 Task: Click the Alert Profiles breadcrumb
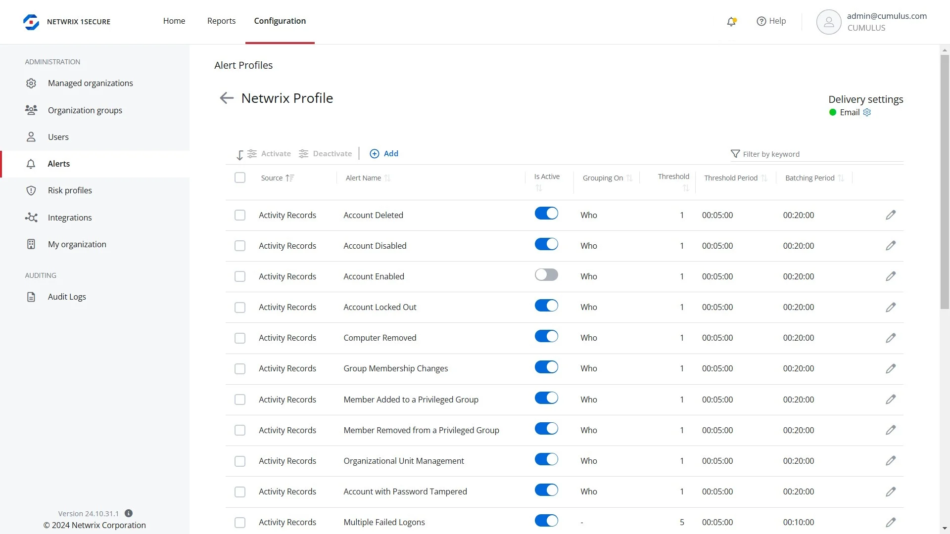tap(243, 65)
